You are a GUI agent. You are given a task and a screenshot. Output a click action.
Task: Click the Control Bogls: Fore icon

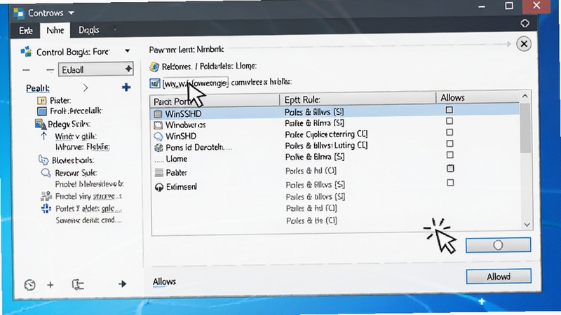click(26, 52)
